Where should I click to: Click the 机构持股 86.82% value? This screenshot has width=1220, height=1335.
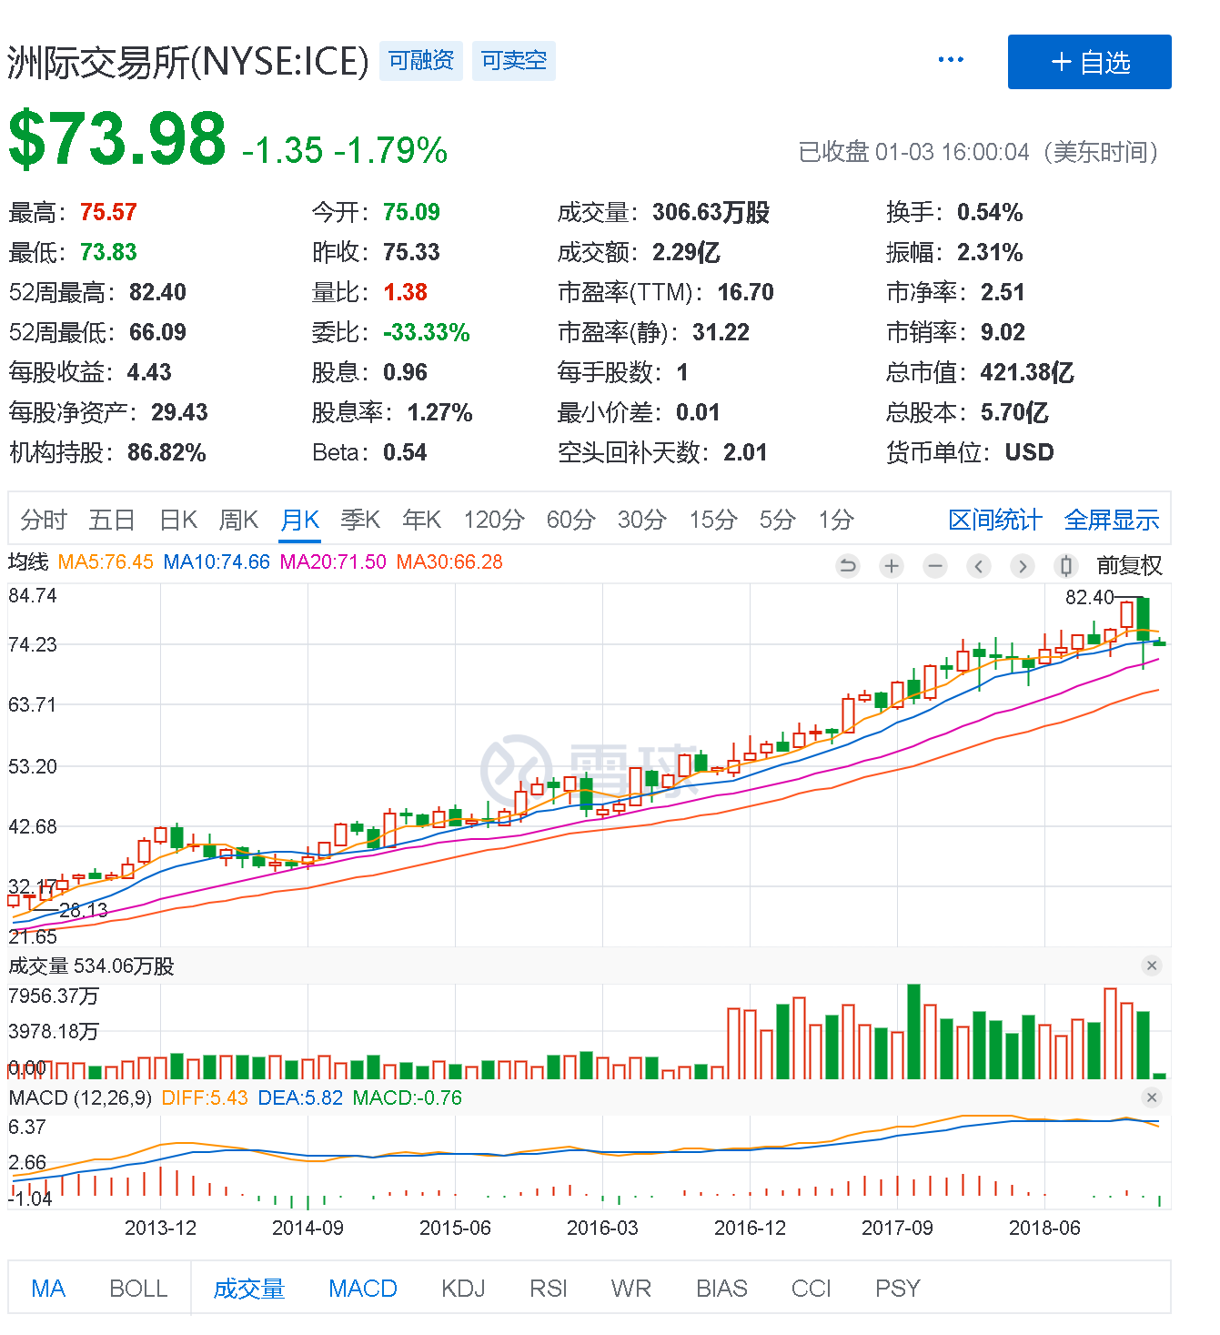(x=166, y=452)
